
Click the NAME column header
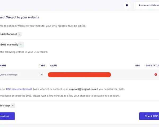point(3,66)
